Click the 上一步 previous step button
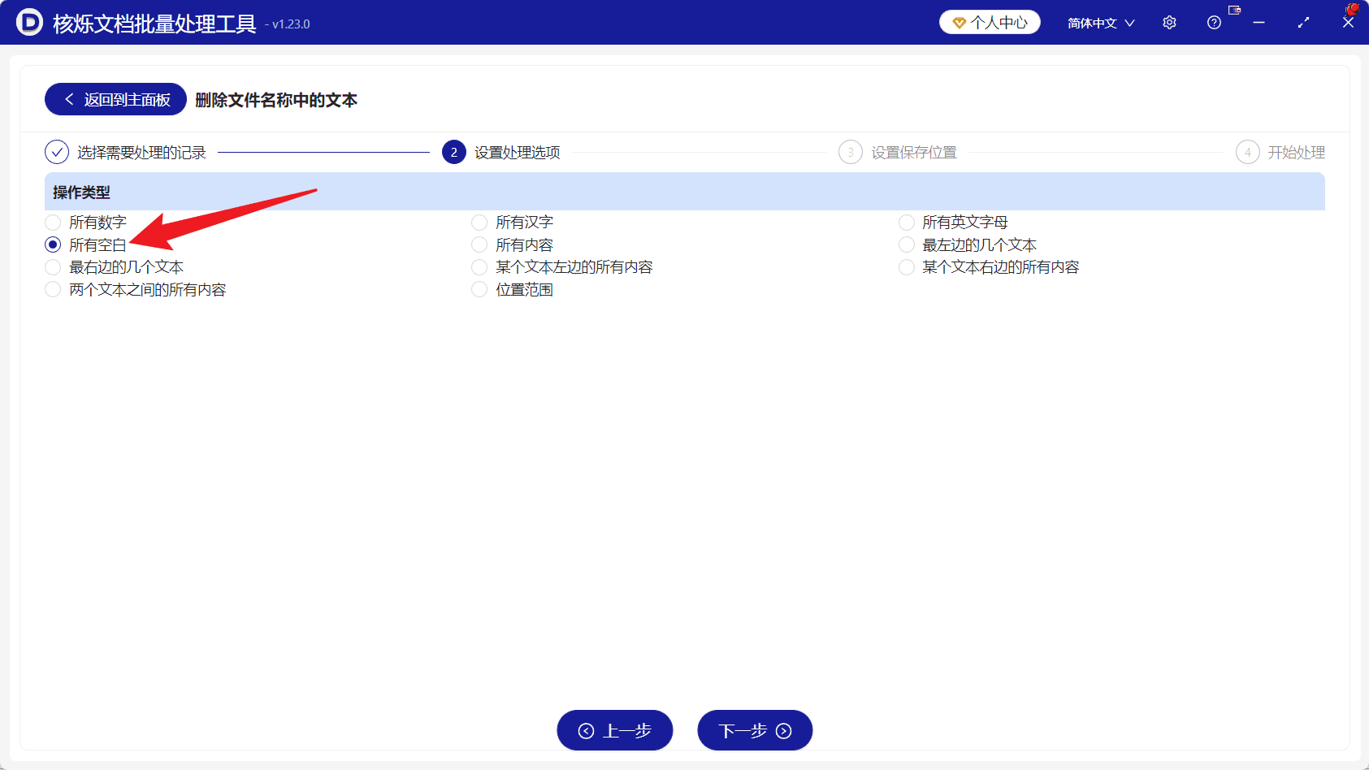The height and width of the screenshot is (770, 1369). coord(615,730)
